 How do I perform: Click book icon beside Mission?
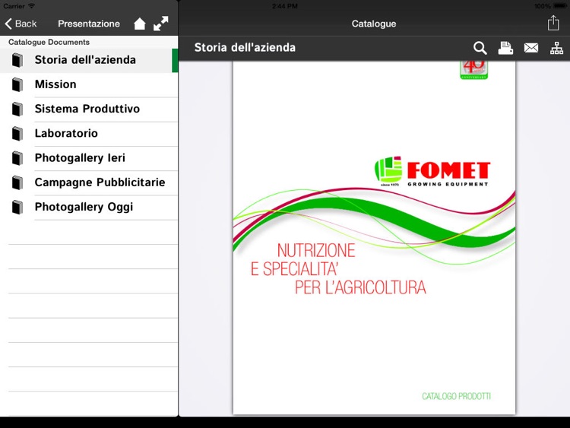[17, 84]
